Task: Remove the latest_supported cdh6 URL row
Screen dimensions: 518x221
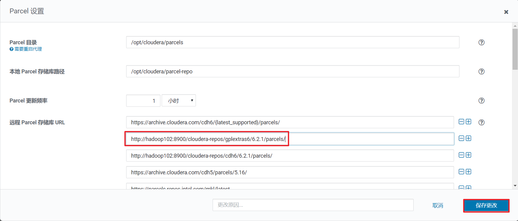Action: tap(461, 122)
